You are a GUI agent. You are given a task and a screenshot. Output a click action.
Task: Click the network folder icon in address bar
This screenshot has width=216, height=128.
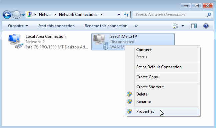coord(29,14)
